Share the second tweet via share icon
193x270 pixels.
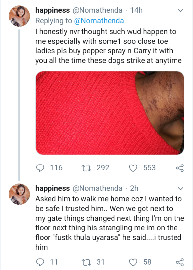180,262
